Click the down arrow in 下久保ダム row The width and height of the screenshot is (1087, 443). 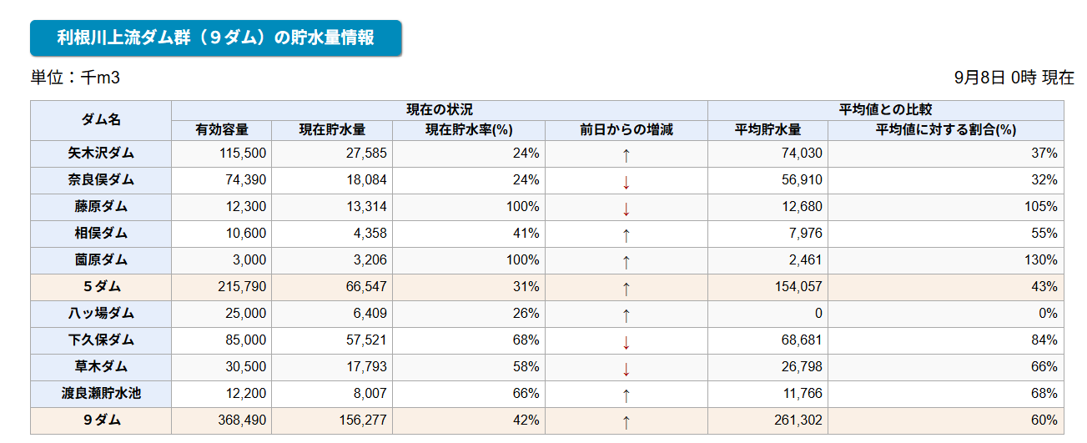point(626,341)
